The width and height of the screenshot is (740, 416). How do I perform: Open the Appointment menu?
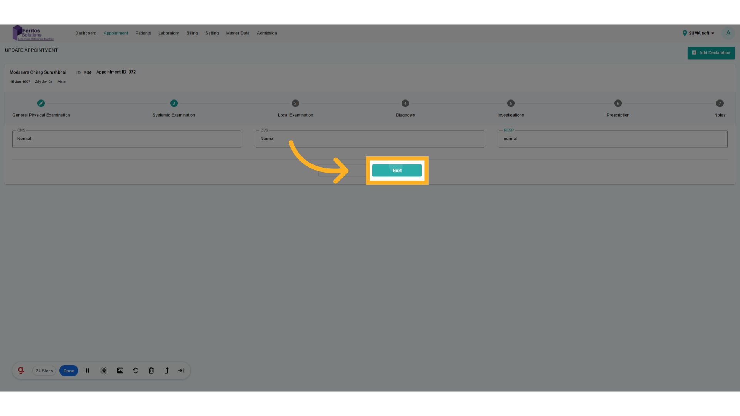coord(116,33)
